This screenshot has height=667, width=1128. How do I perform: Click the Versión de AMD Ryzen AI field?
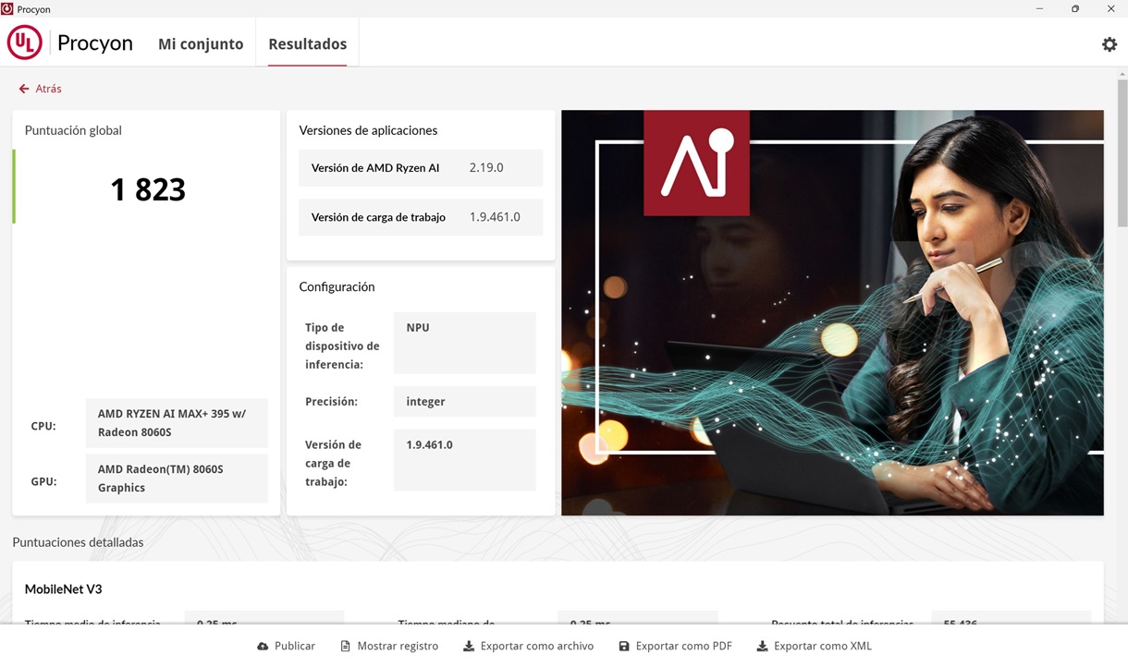pos(420,167)
